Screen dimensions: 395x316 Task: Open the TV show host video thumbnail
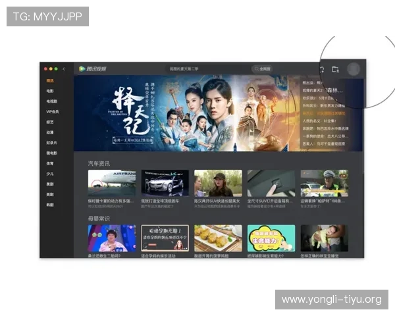(x=112, y=238)
